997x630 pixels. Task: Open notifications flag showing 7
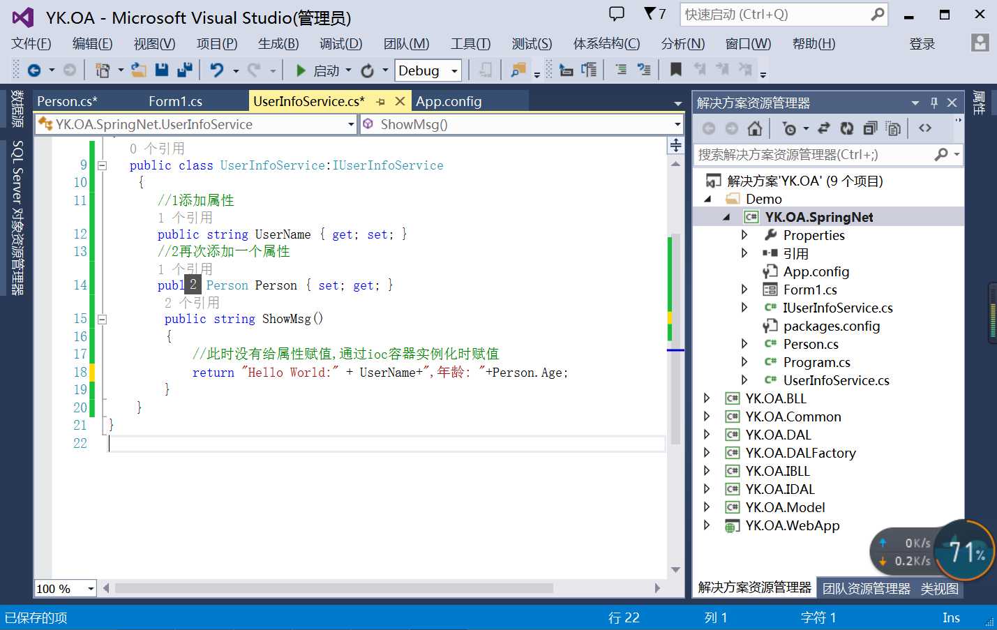tap(655, 13)
